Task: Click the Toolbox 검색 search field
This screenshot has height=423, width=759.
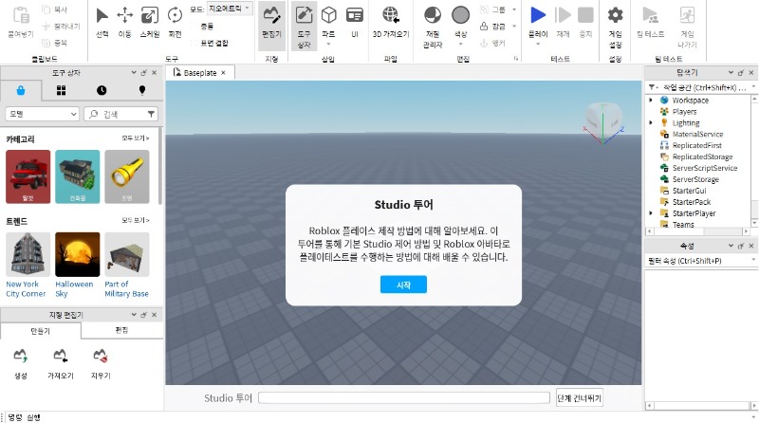Action: pyautogui.click(x=121, y=114)
